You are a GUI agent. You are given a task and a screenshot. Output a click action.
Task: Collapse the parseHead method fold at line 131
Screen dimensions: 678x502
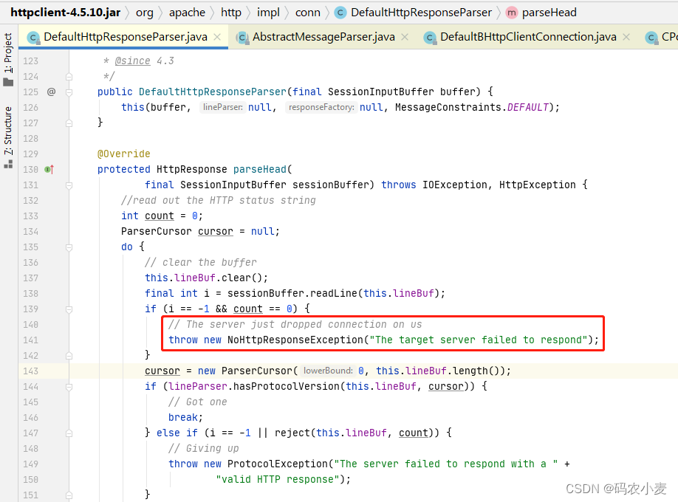69,185
